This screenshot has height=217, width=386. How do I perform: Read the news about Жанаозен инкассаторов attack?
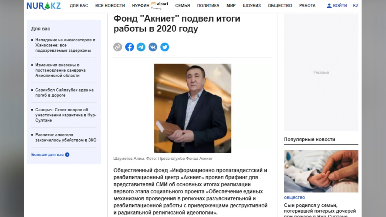(65, 45)
